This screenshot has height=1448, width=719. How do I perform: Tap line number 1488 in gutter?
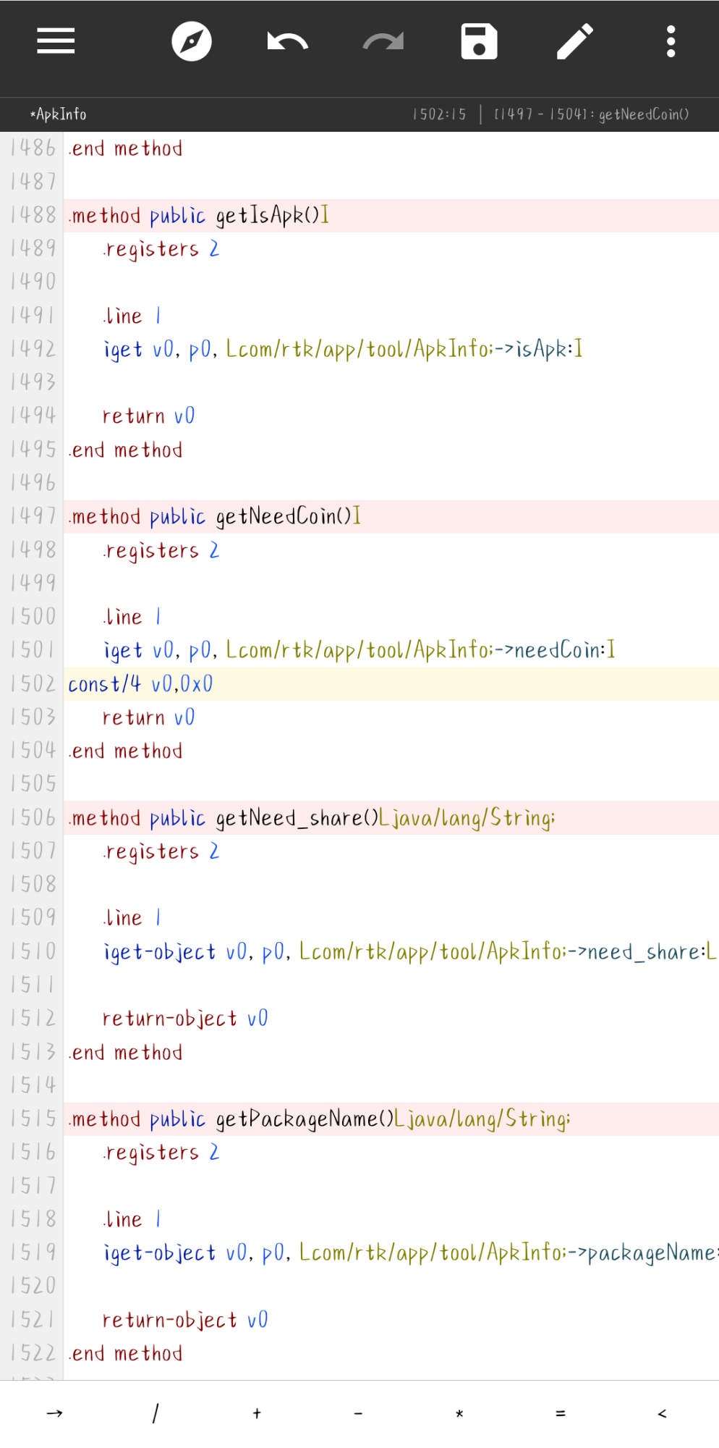click(33, 215)
